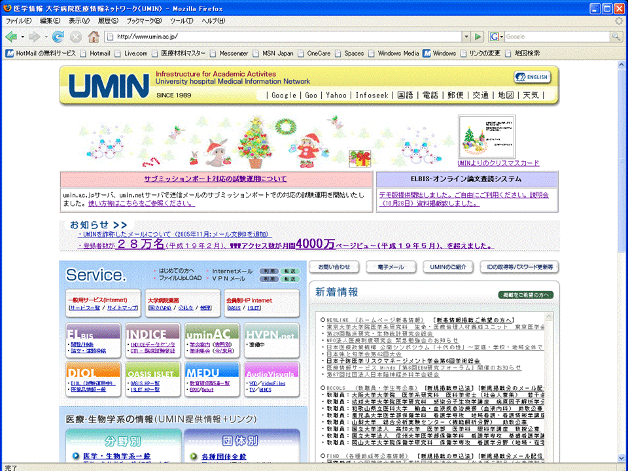Click the ENGLISH language button in UMIN banner
Viewport: 628px width, 471px height.
[532, 77]
